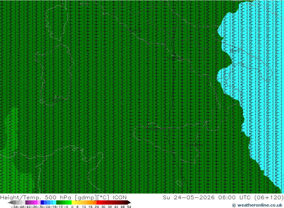Click the Height/Temp. 500 hPa title text
The height and width of the screenshot is (208, 284).
tap(36, 197)
